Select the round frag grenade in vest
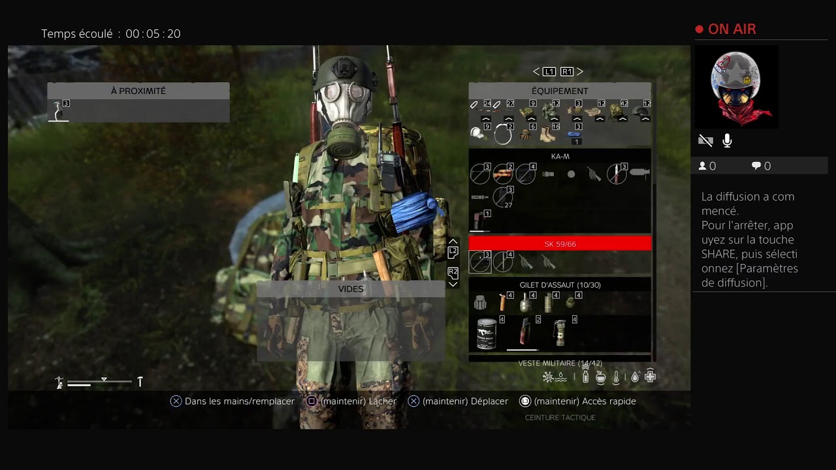The width and height of the screenshot is (836, 470). click(x=570, y=302)
